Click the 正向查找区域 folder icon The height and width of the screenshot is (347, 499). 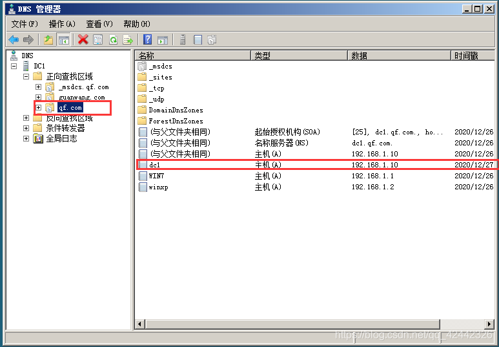(x=37, y=76)
